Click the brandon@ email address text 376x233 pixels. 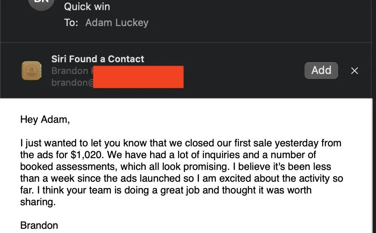pyautogui.click(x=73, y=82)
